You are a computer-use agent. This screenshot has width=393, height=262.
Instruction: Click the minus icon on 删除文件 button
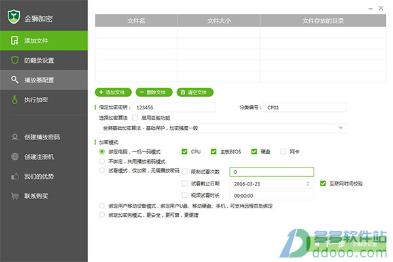click(142, 92)
